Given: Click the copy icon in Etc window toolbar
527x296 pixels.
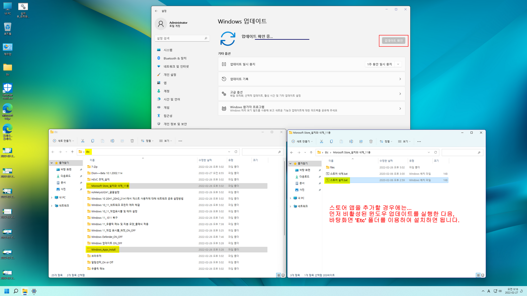Looking at the screenshot, I should [93, 141].
